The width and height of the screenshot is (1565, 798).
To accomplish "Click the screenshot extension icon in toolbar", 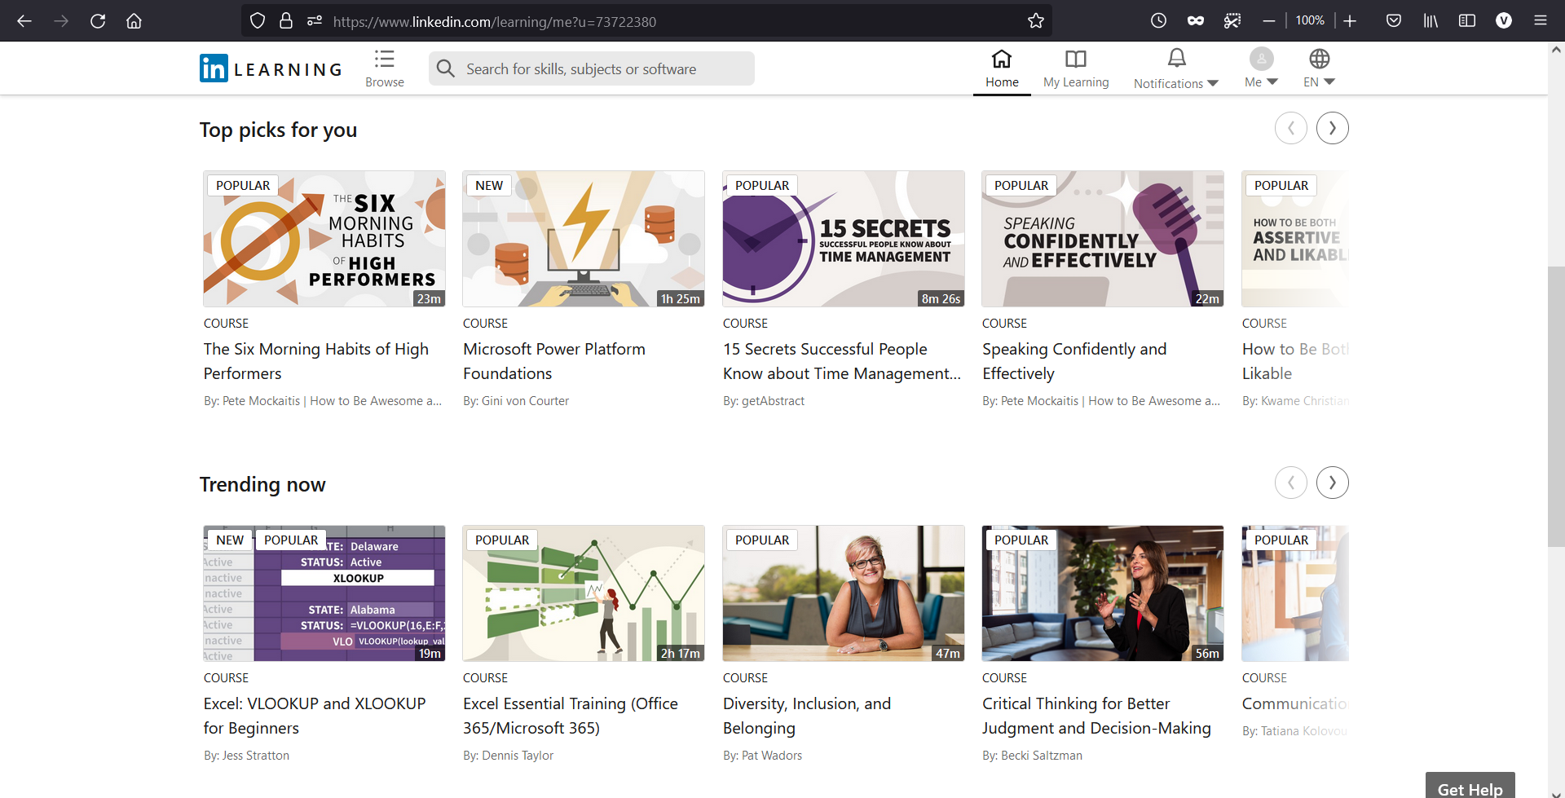I will [1232, 21].
